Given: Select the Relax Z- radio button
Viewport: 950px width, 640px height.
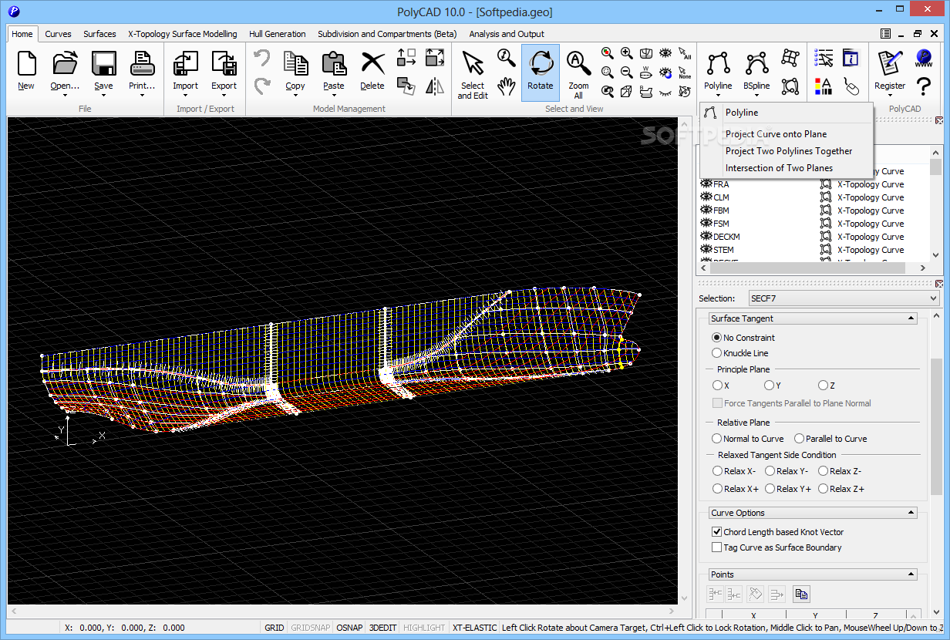Looking at the screenshot, I should coord(824,470).
